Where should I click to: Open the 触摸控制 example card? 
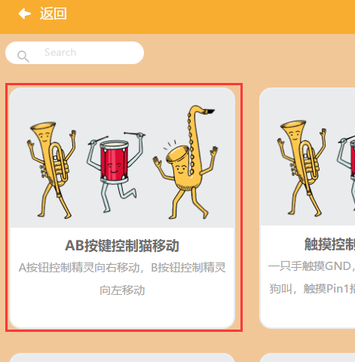click(308, 208)
